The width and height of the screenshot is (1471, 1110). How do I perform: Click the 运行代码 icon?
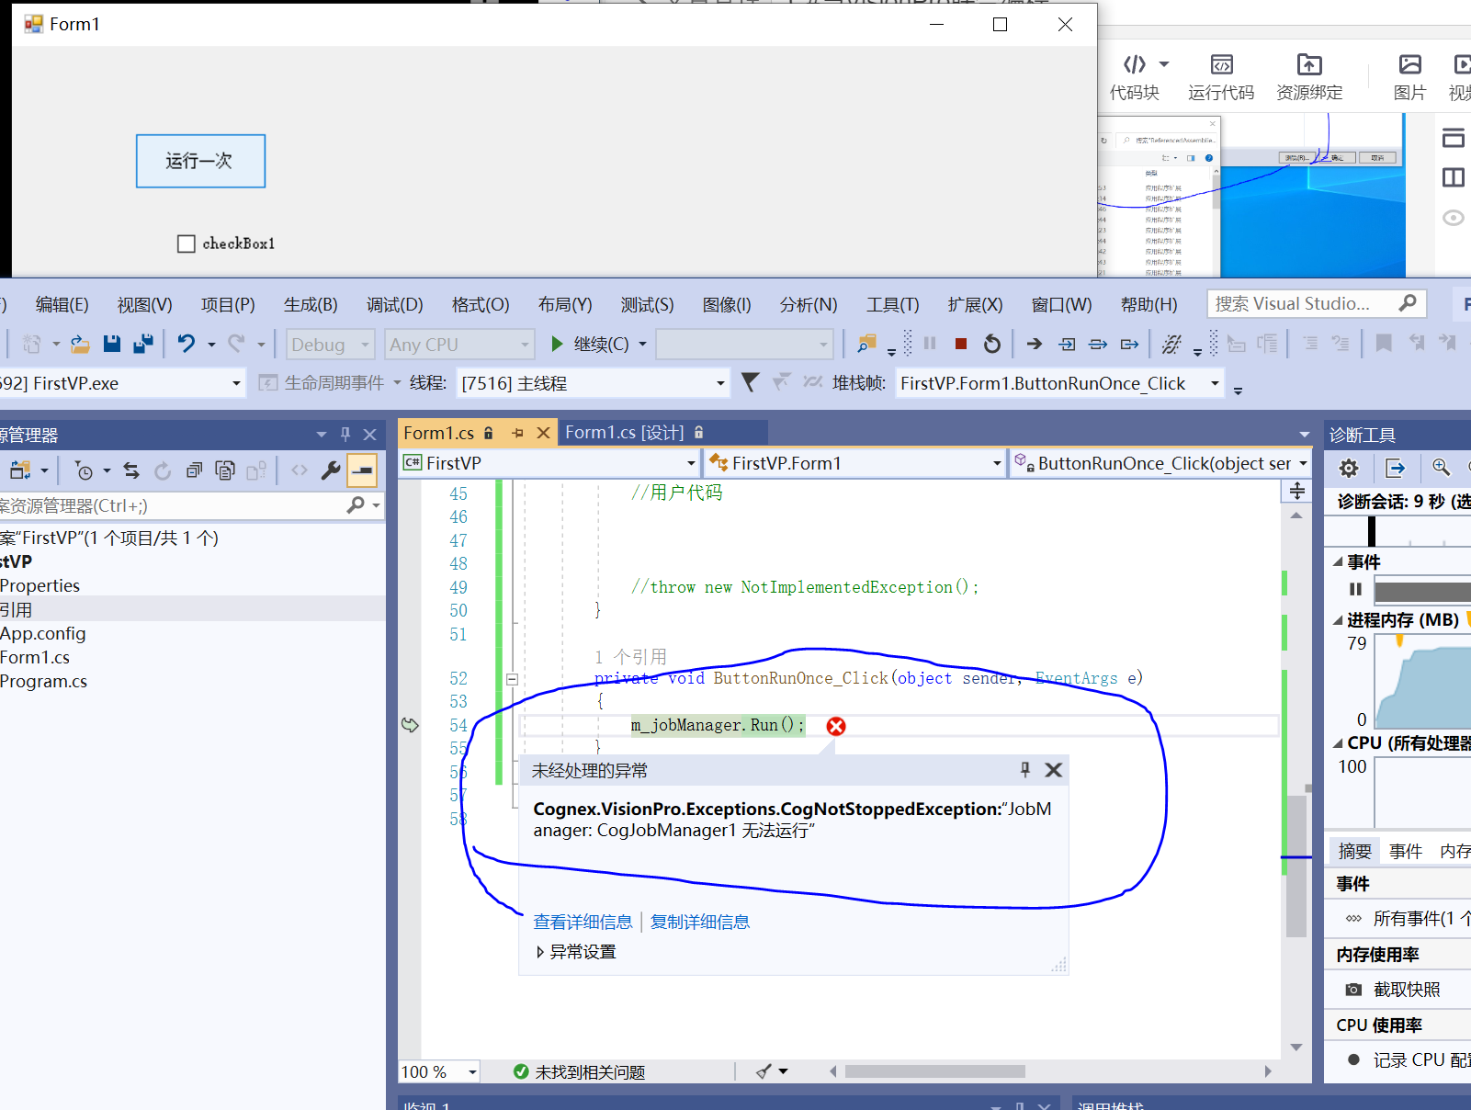click(1221, 77)
